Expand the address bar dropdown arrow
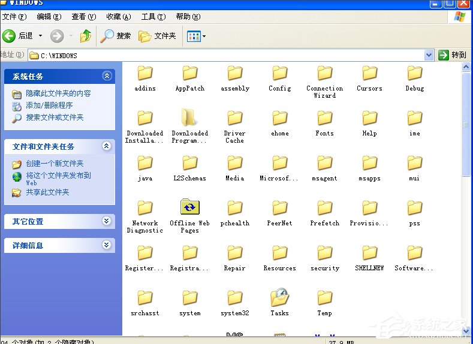 point(429,55)
